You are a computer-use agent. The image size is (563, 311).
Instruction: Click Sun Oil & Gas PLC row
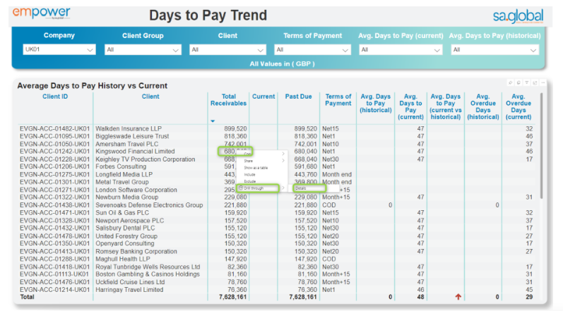coord(122,213)
